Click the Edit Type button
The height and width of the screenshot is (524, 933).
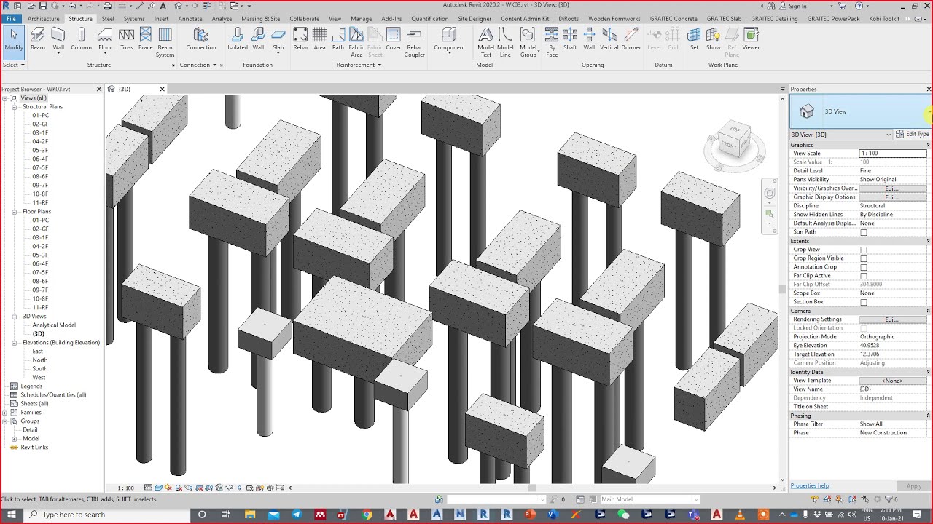coord(913,135)
